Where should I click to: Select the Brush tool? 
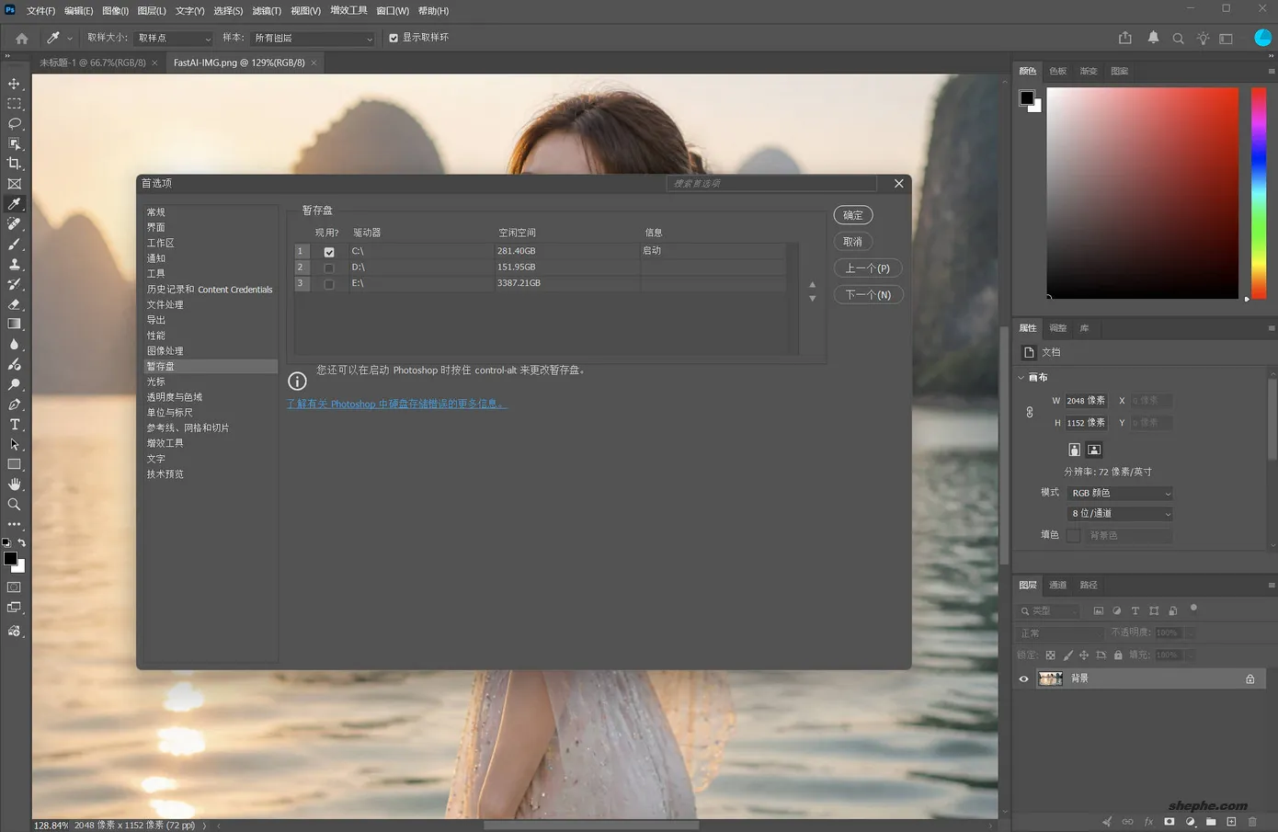coord(14,245)
